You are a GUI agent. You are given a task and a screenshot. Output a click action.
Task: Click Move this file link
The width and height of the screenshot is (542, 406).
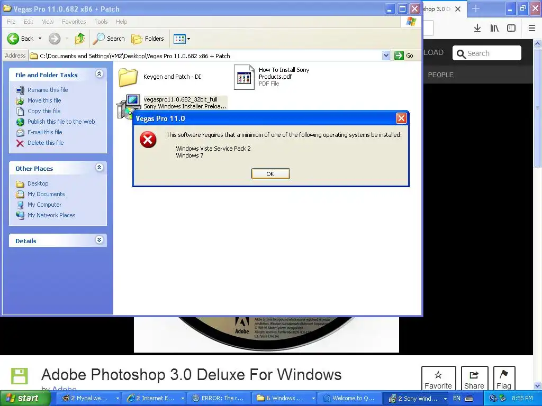tap(44, 100)
